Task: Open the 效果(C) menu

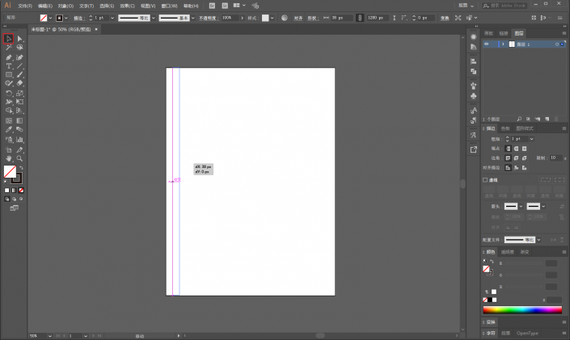Action: [x=127, y=6]
